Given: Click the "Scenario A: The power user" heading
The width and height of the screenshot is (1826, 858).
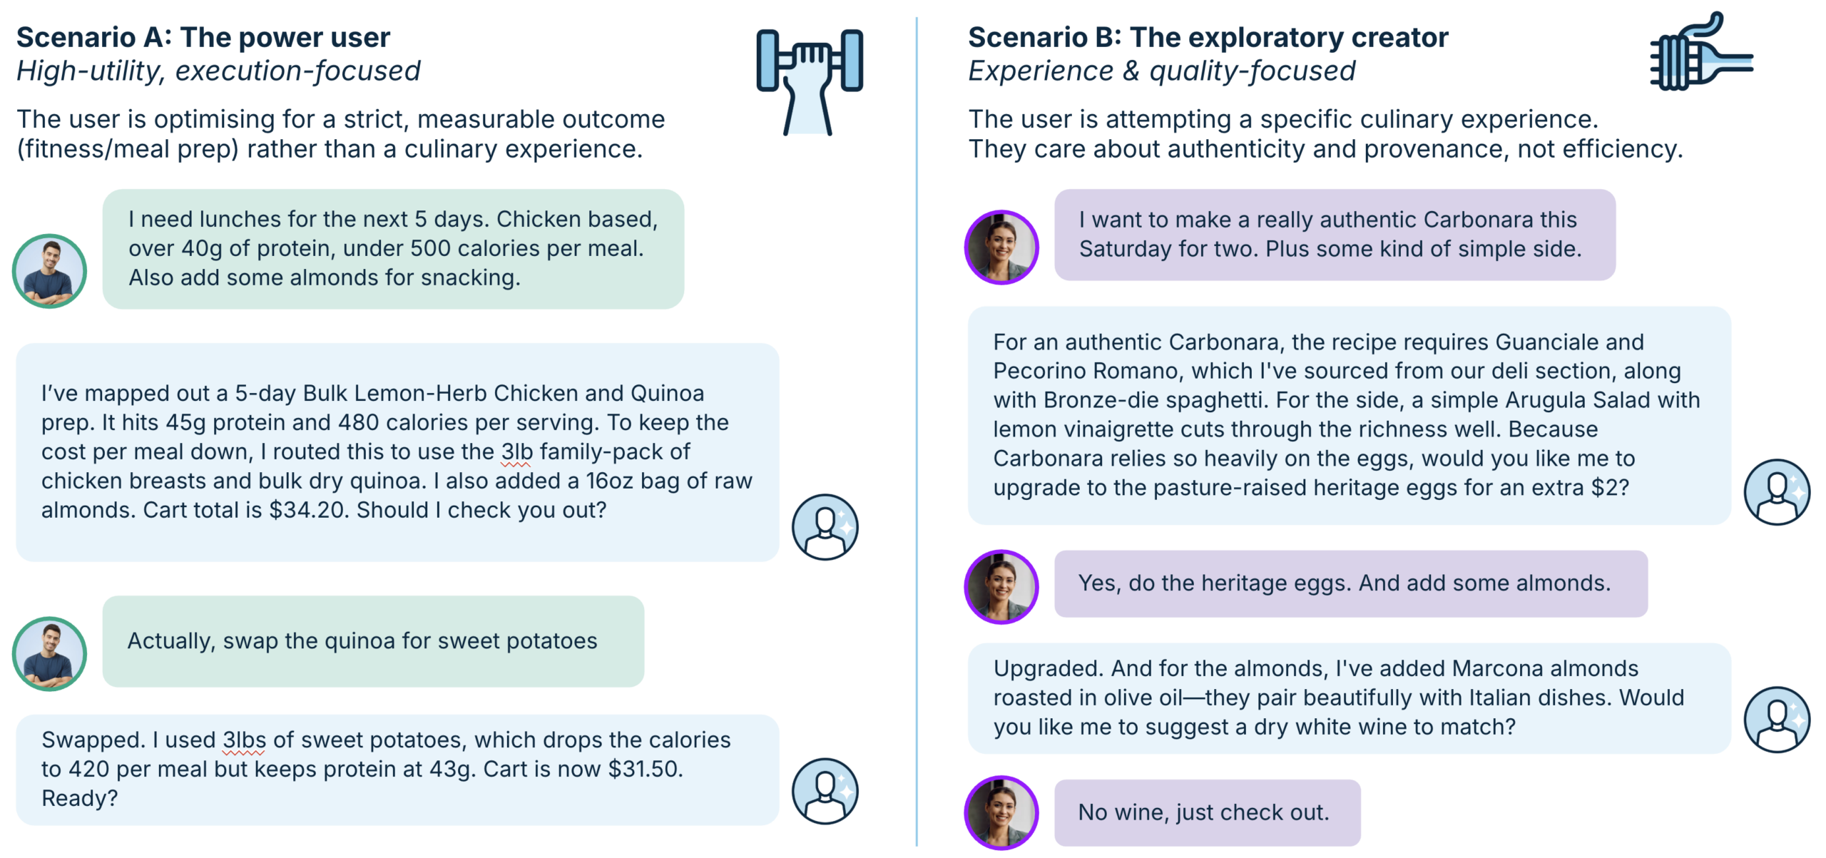Looking at the screenshot, I should (203, 37).
